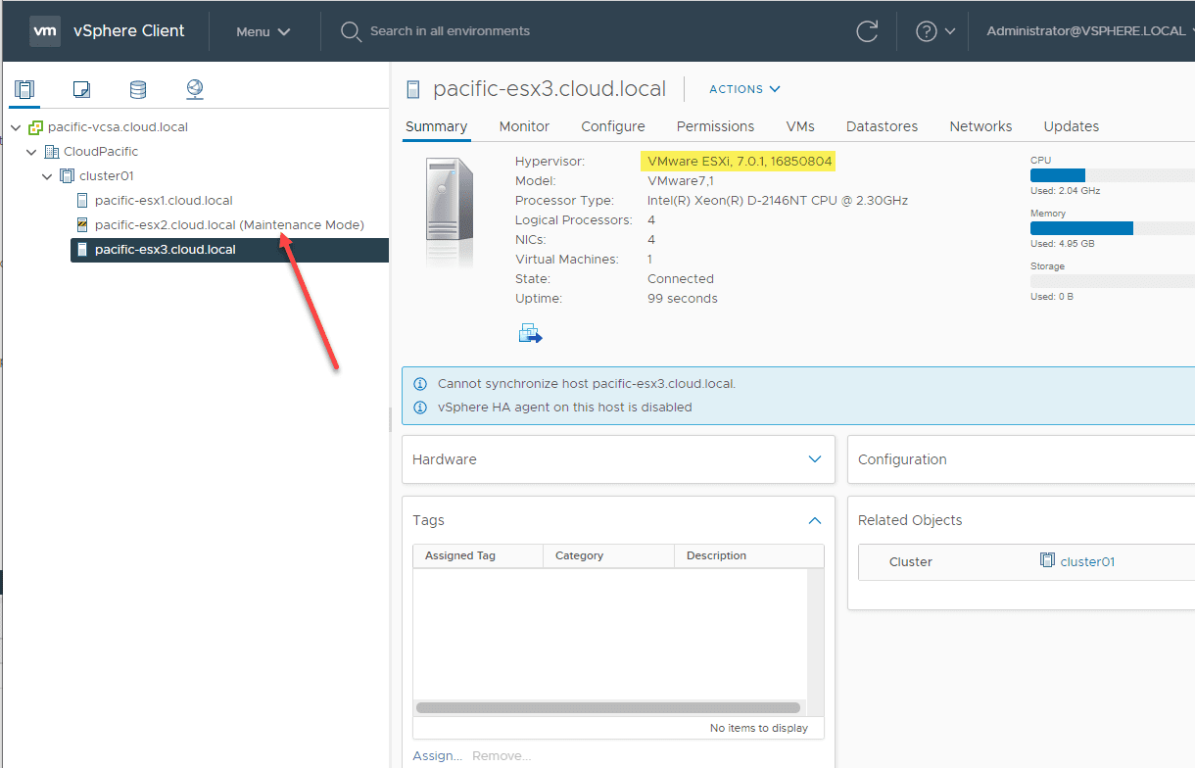The width and height of the screenshot is (1195, 768).
Task: Switch to the Monitor tab
Action: tap(524, 126)
